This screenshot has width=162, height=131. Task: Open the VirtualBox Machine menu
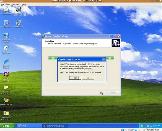pyautogui.click(x=5, y=4)
